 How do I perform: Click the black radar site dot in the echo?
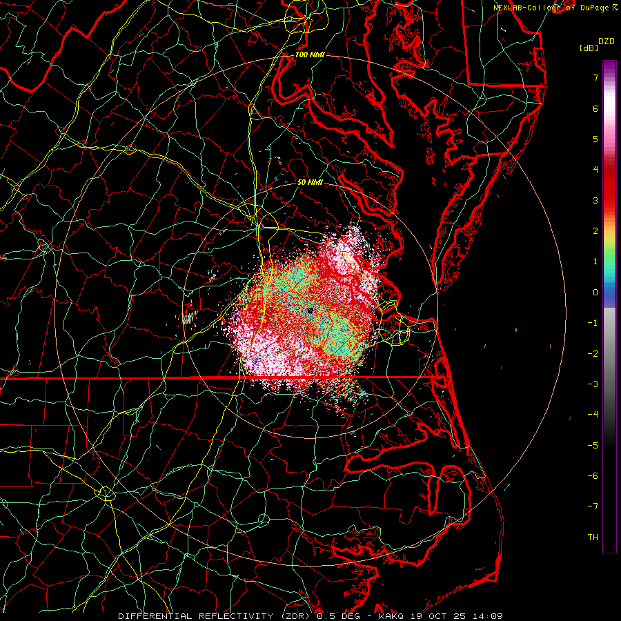coord(310,310)
